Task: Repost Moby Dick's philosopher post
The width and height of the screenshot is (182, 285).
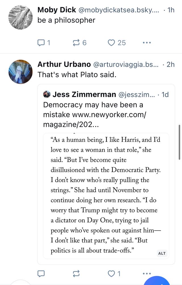Action: (76, 43)
